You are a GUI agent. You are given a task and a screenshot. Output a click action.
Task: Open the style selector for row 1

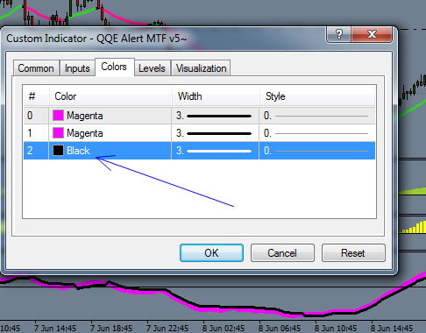point(317,133)
